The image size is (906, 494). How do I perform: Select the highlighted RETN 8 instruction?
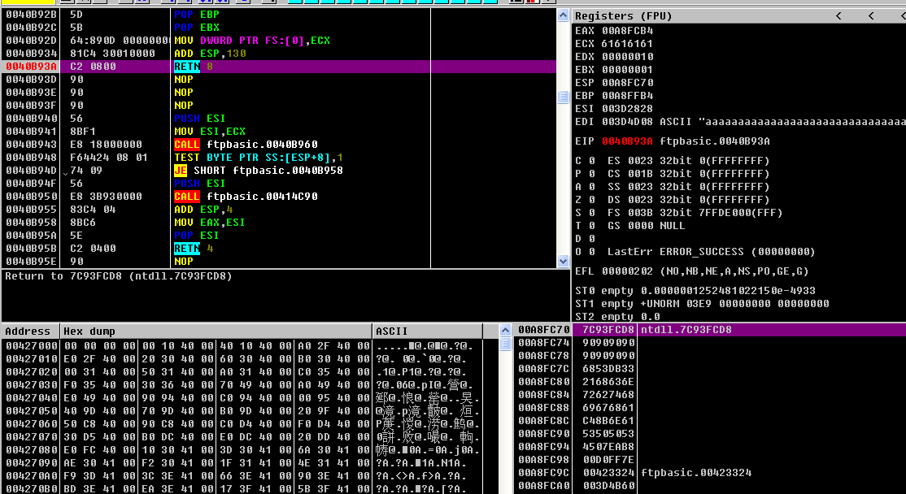pyautogui.click(x=194, y=67)
